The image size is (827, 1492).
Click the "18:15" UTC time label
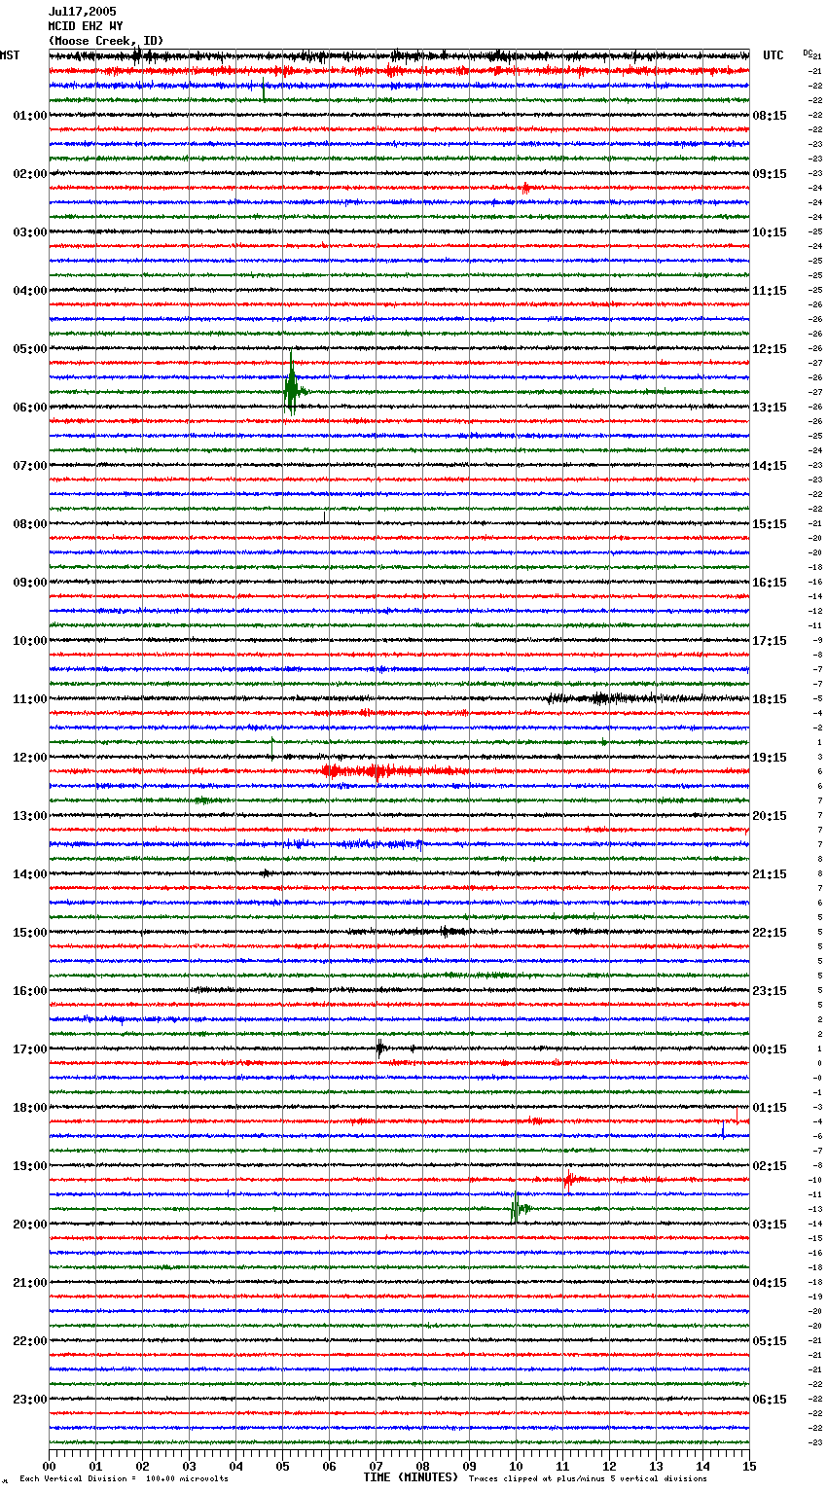tap(770, 699)
